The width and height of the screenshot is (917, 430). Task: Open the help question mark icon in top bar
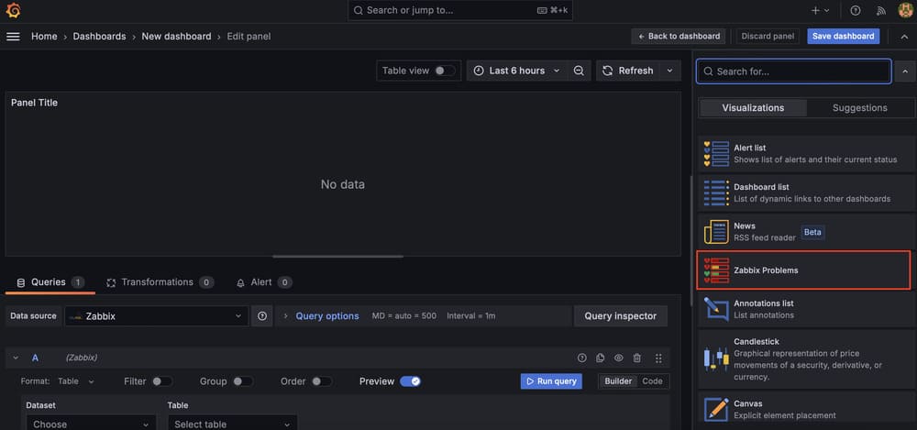click(x=855, y=10)
